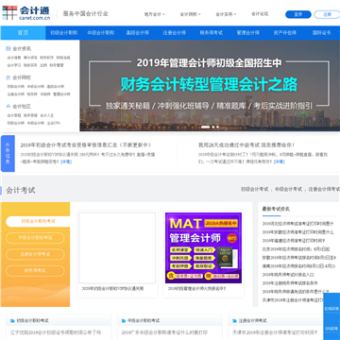Open 国际证书 in navigation bar

click(x=321, y=33)
